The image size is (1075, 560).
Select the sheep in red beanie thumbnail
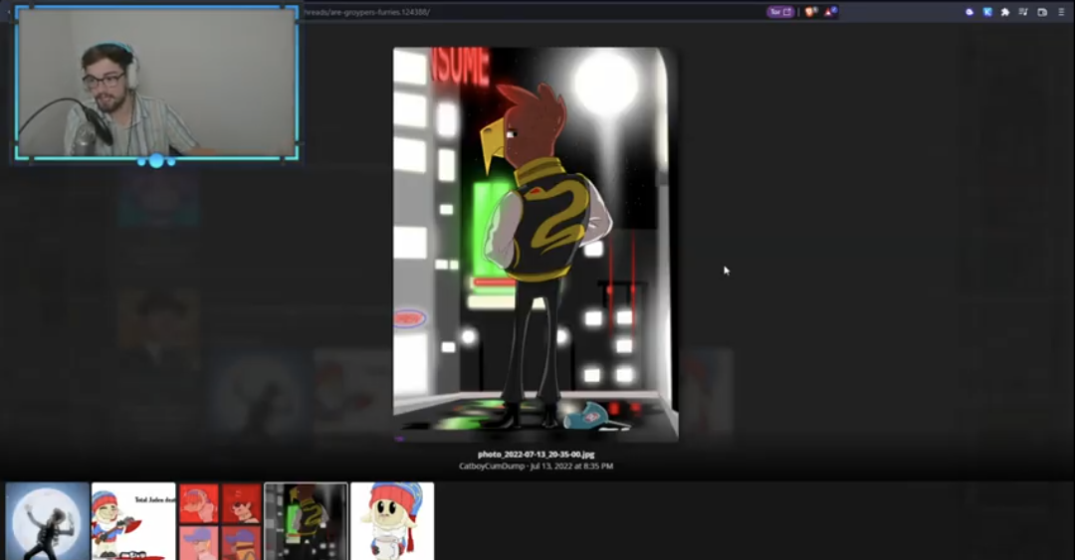tap(392, 521)
